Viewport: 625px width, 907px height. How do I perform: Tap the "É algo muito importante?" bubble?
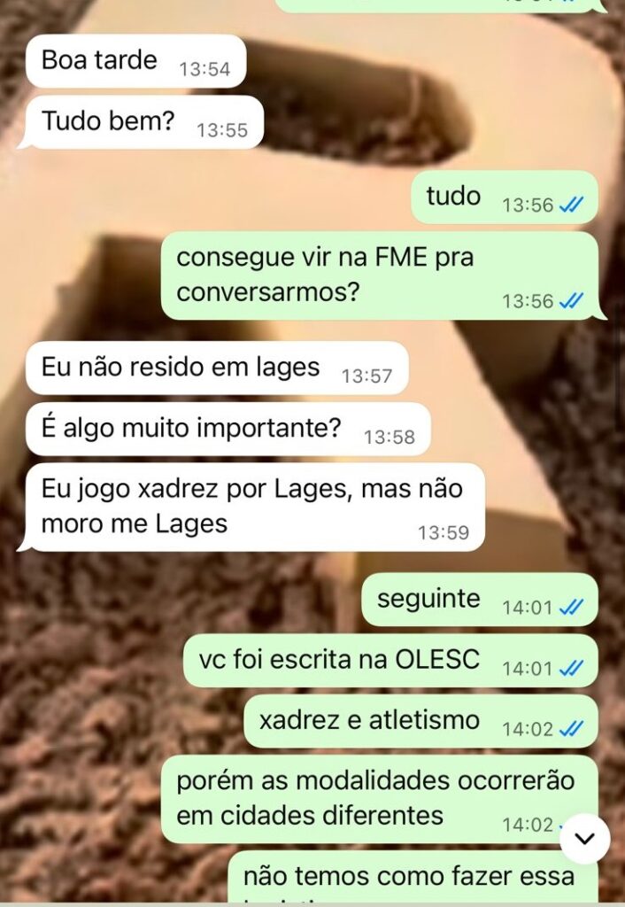click(x=228, y=430)
